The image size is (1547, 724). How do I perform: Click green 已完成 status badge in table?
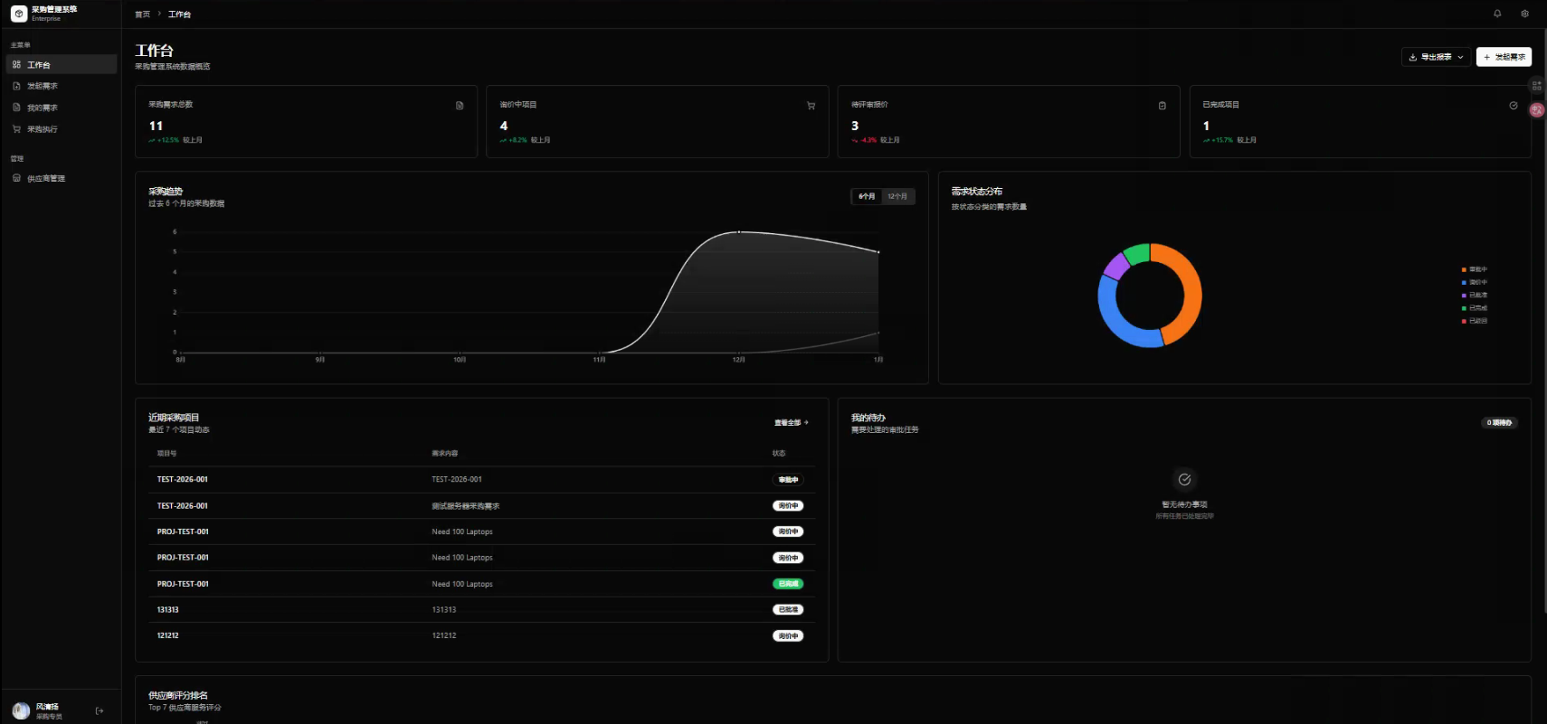coord(788,584)
